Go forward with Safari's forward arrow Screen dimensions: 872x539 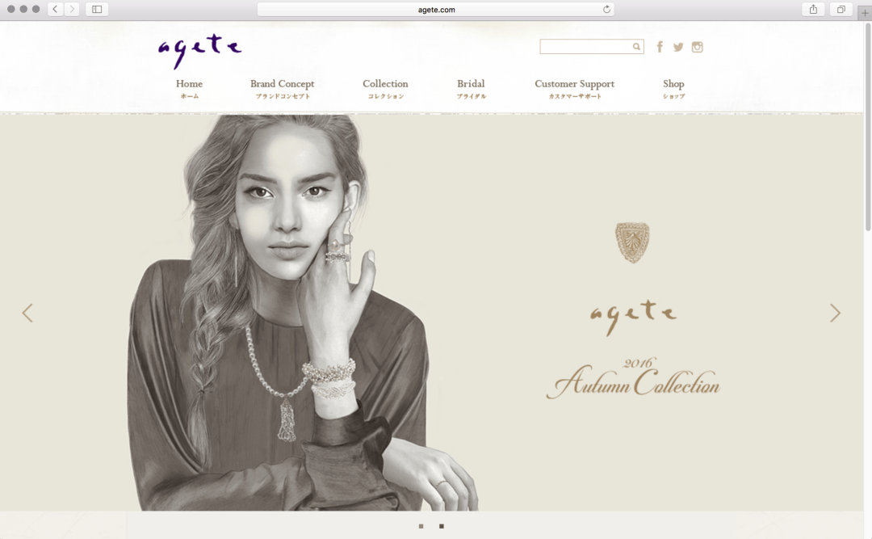[x=72, y=9]
